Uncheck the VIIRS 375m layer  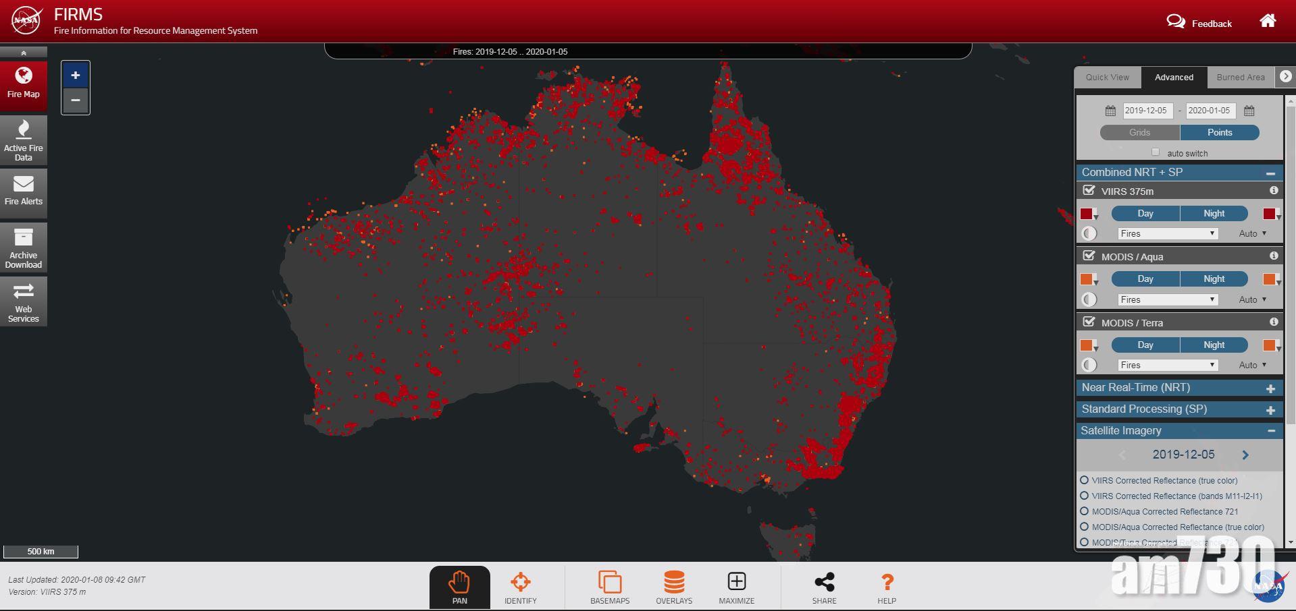click(1089, 191)
